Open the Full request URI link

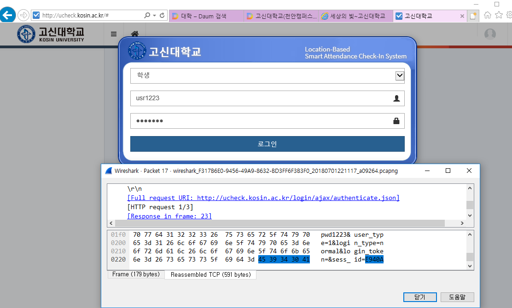[263, 198]
